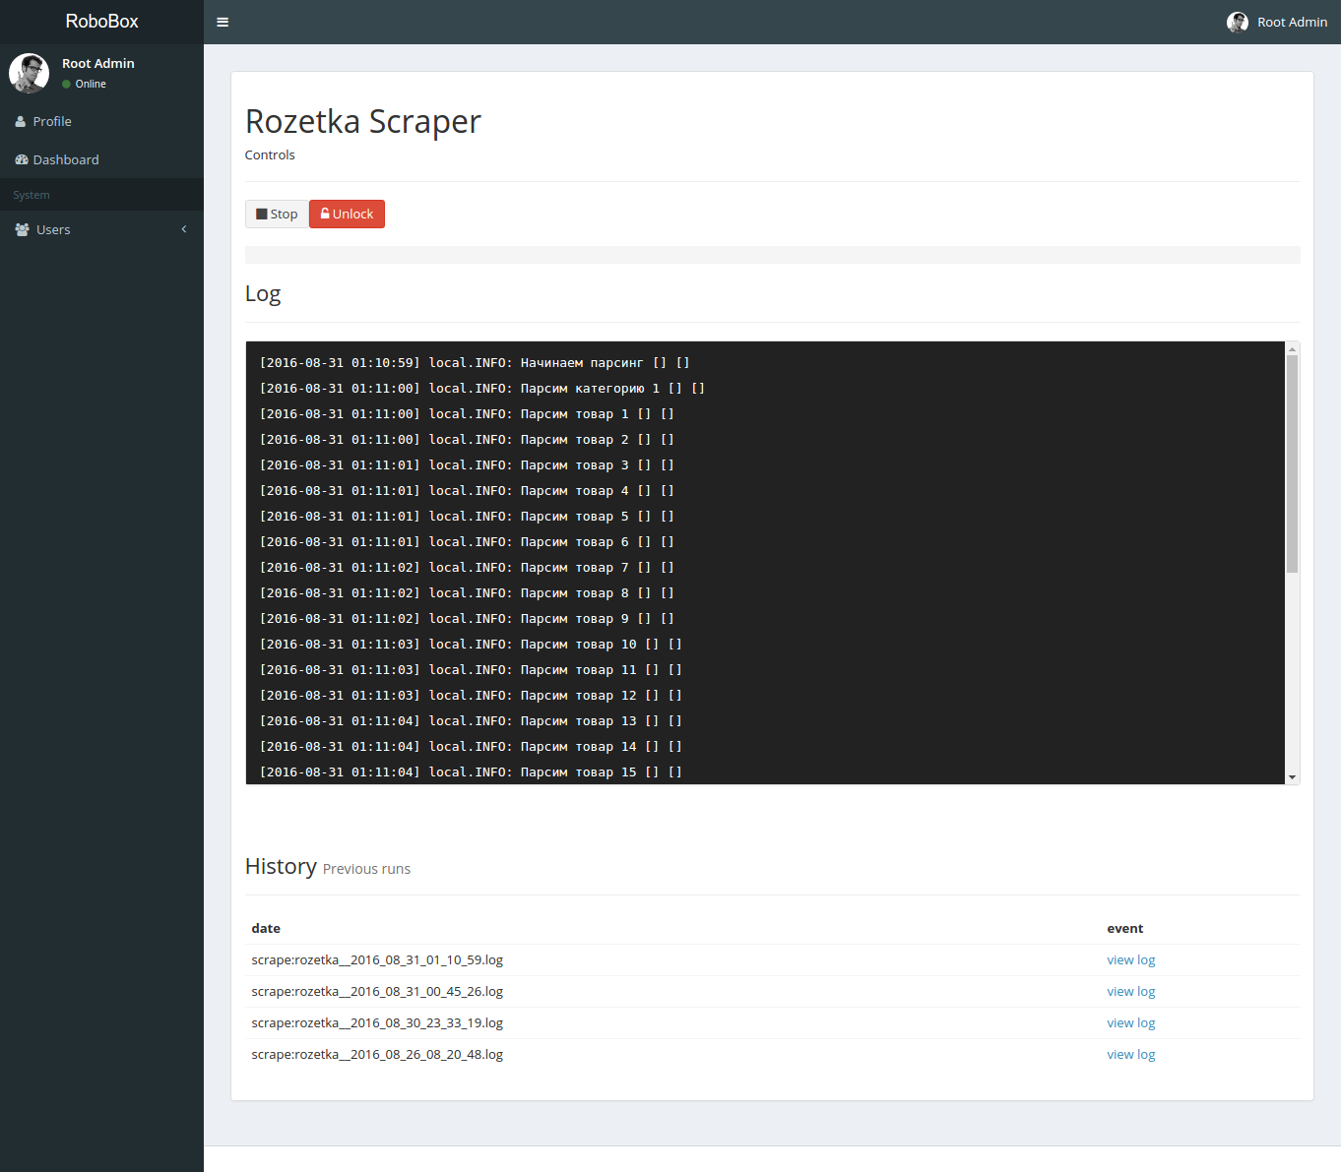Click the Online status indicator

click(84, 84)
